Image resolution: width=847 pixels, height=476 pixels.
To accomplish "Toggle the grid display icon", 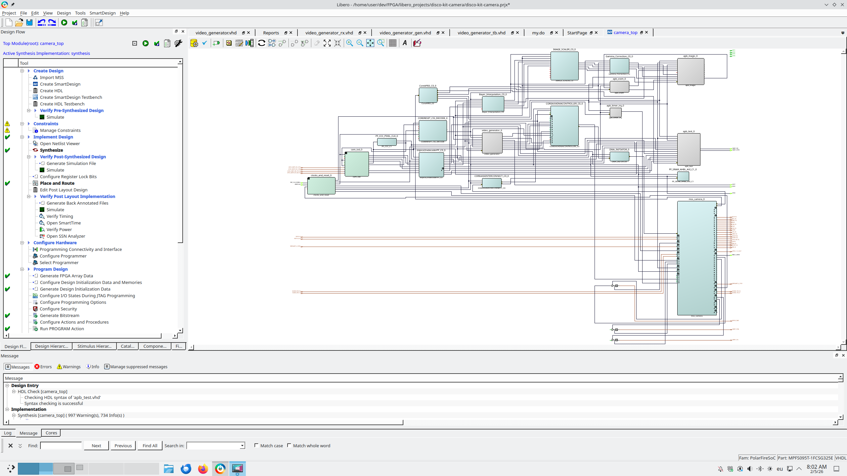I will coord(392,43).
